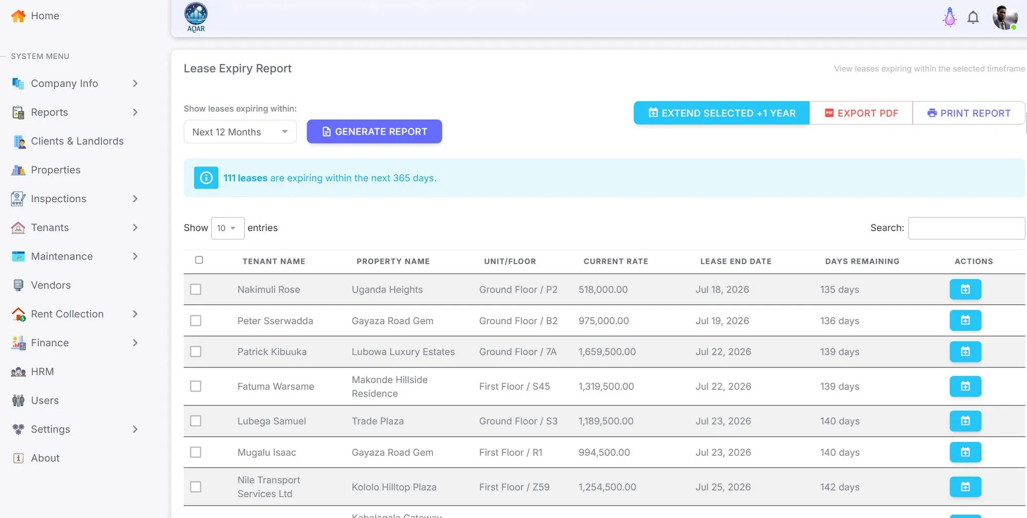Select the Peter Sserwadda row checkbox
Image resolution: width=1027 pixels, height=518 pixels.
196,321
